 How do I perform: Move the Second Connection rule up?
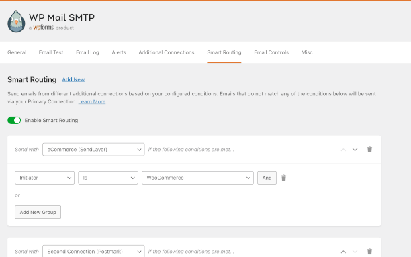pos(343,252)
